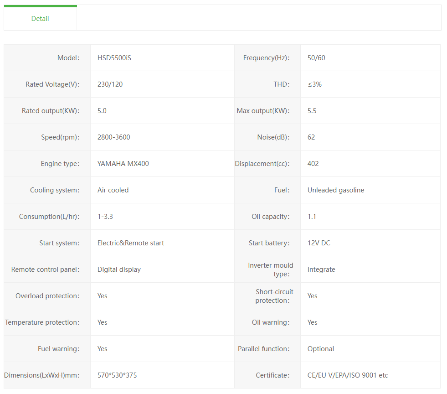Click the Parallel function Optional value
Screen dimensions: 447x394
point(321,349)
